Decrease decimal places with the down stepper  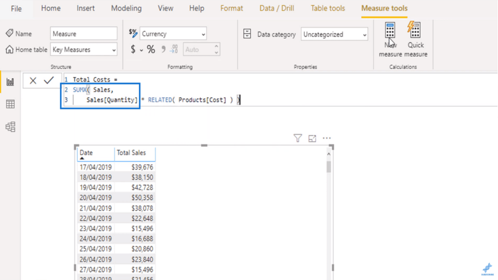[216, 52]
